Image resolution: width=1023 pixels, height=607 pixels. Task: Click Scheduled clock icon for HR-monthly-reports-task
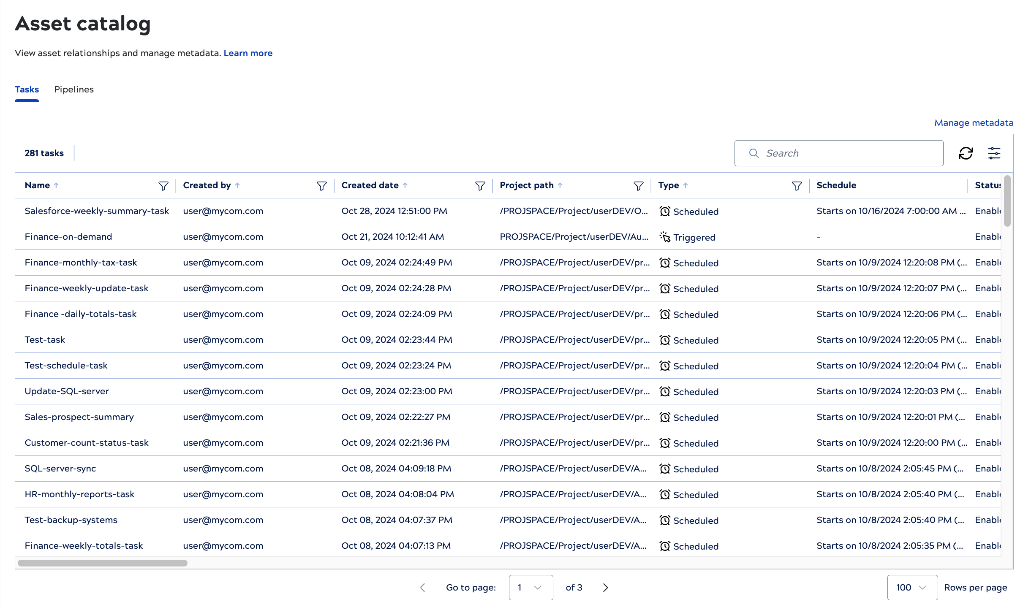coord(665,495)
